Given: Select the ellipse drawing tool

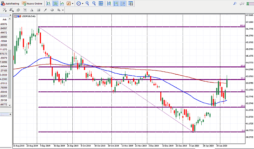Looking at the screenshot, I should (x=52, y=10).
